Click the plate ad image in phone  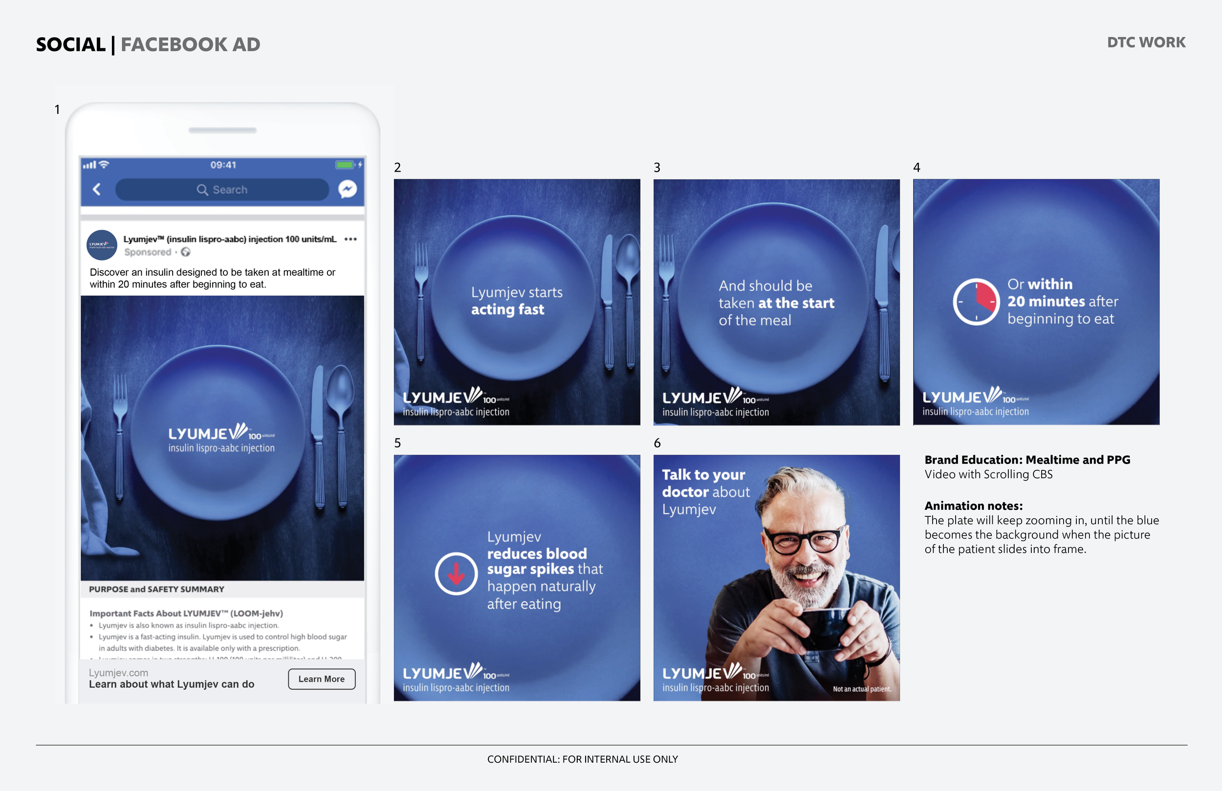[x=222, y=438]
